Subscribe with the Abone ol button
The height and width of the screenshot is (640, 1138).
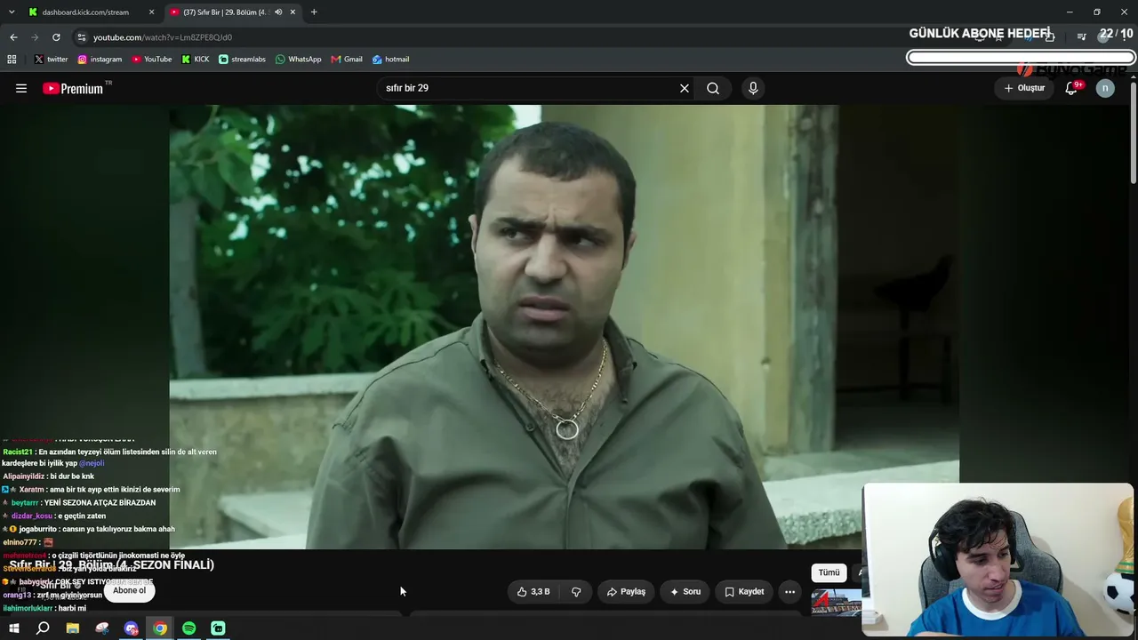[129, 591]
